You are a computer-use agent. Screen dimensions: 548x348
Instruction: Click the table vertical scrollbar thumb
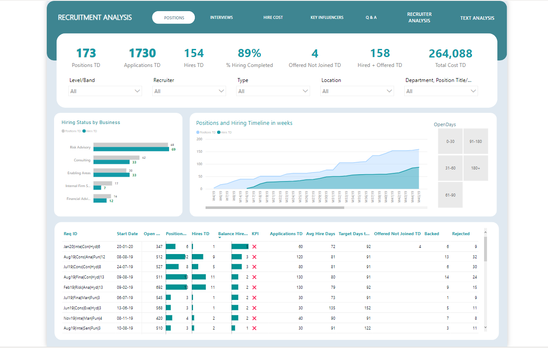[x=485, y=248]
